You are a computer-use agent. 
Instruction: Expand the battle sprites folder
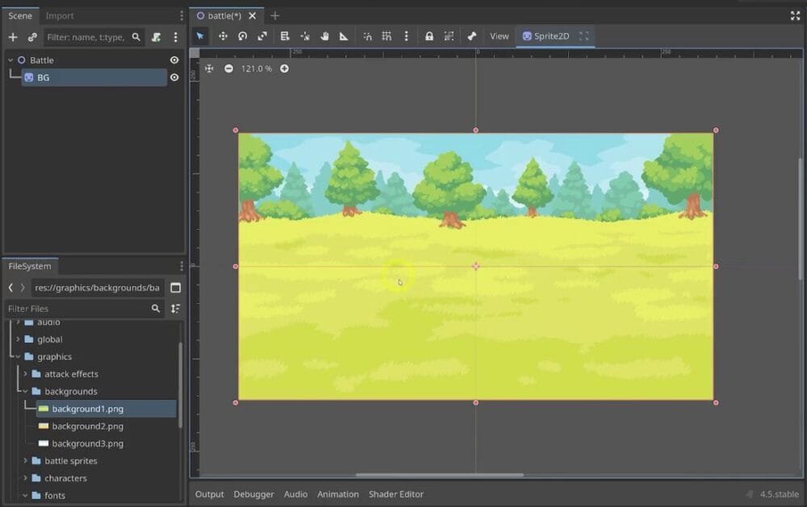pos(25,461)
